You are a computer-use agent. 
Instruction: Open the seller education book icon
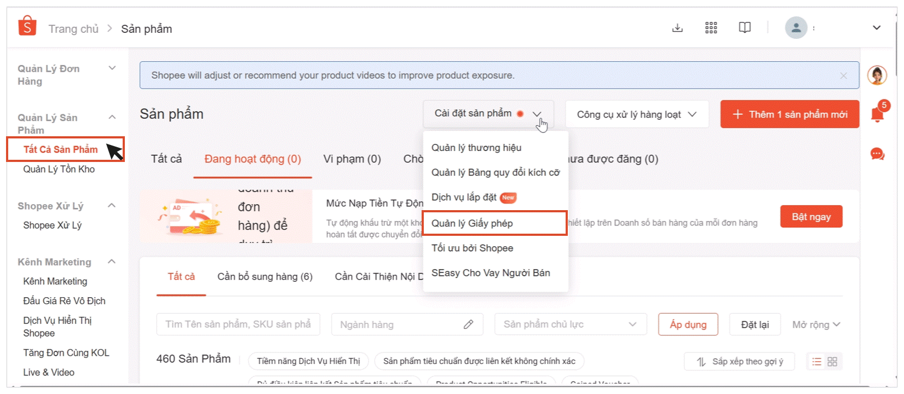[x=745, y=28]
